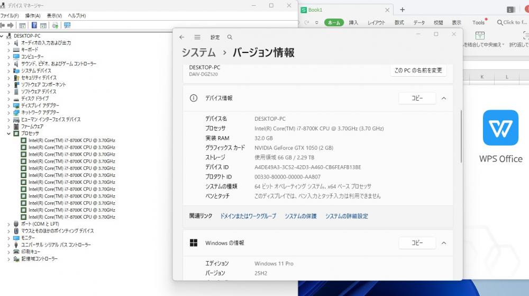The image size is (529, 296).
Task: Select Tools tab in WPS ribbon
Action: click(478, 23)
